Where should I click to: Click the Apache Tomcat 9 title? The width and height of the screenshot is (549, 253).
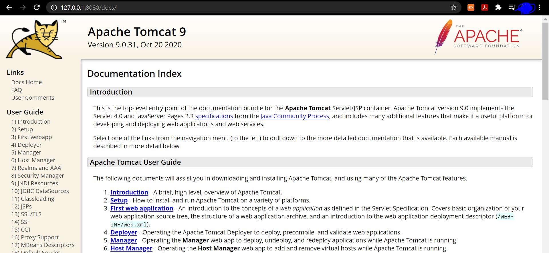pyautogui.click(x=137, y=32)
